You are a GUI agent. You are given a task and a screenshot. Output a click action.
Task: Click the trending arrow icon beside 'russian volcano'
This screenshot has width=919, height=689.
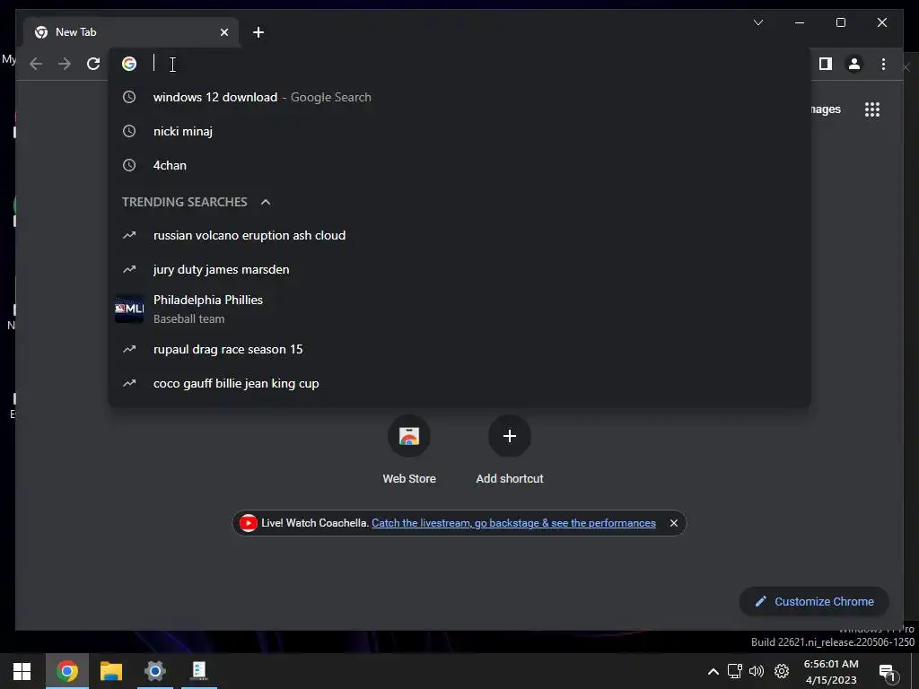coord(129,236)
